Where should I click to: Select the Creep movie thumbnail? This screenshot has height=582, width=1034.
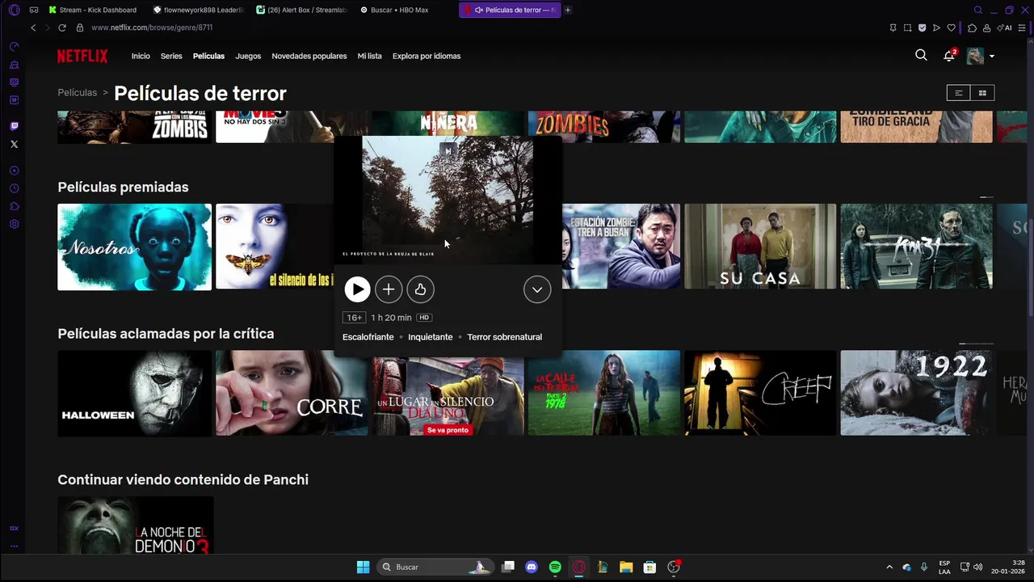760,393
